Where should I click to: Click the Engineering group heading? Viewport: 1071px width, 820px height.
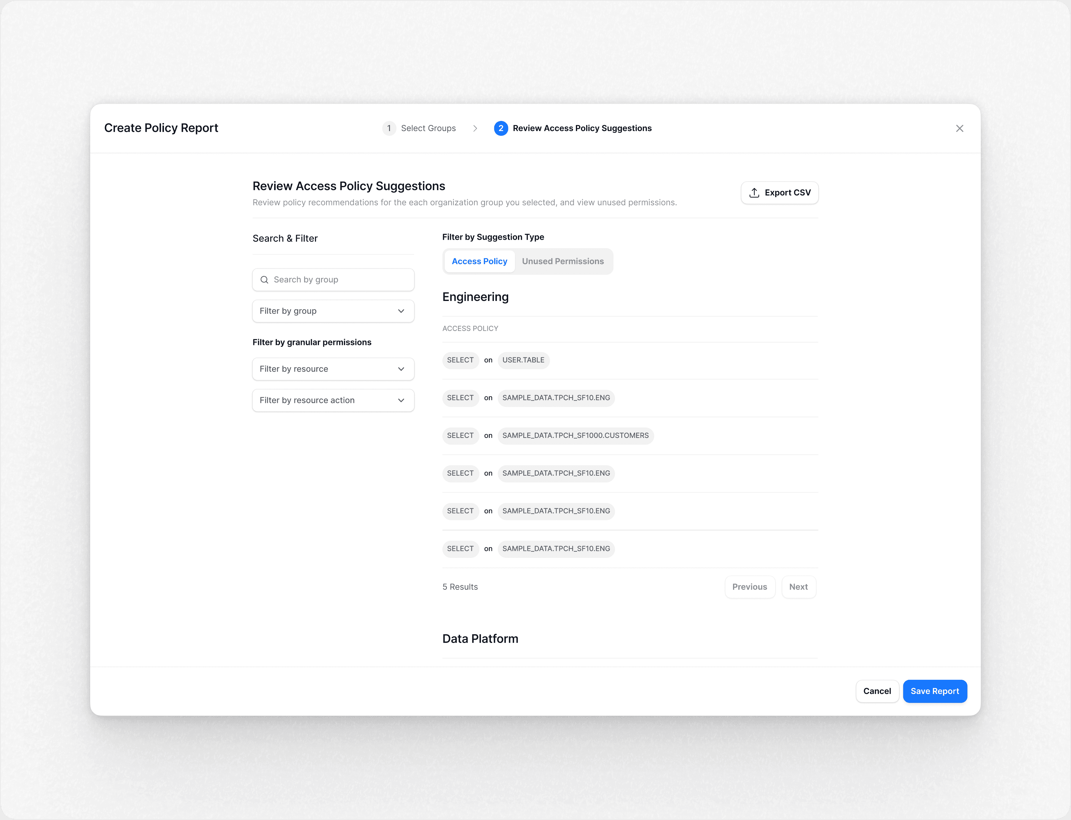click(x=475, y=297)
